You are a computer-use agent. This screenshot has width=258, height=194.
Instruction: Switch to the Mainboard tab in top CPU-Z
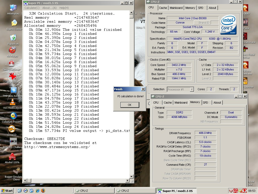176,8
